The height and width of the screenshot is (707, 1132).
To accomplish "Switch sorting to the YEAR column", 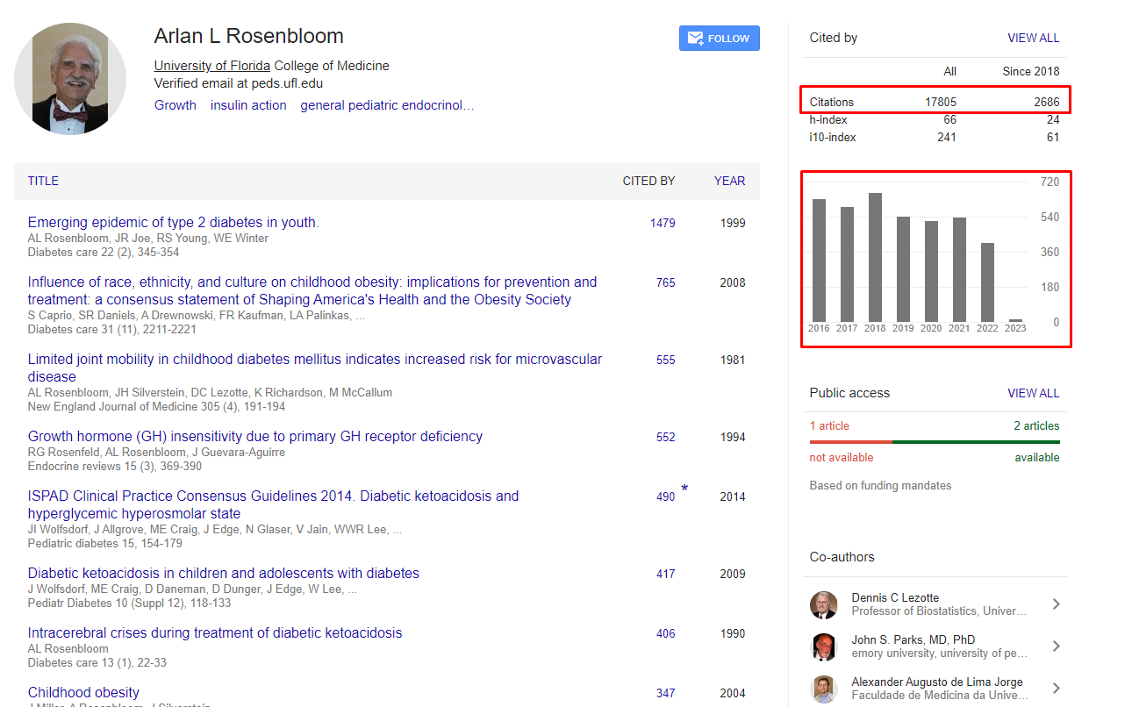I will click(x=729, y=181).
